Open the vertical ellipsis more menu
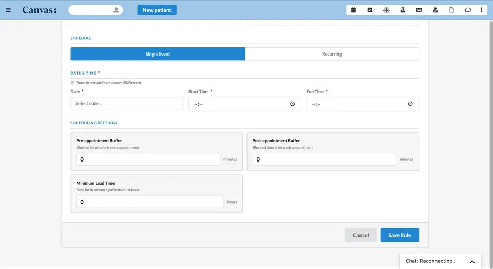493x269 pixels. click(x=481, y=10)
